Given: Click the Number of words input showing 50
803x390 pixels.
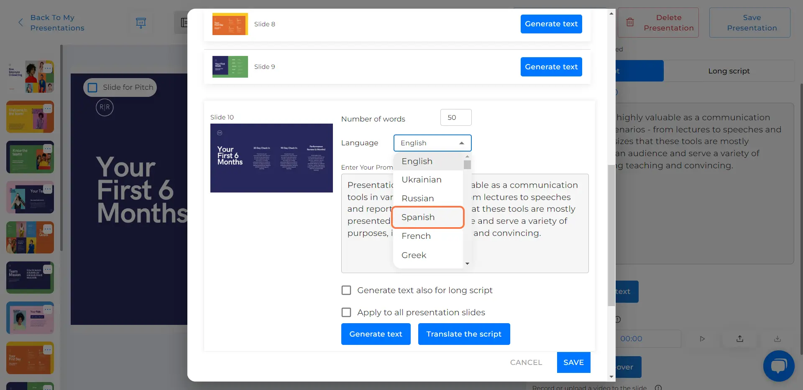Looking at the screenshot, I should 455,117.
